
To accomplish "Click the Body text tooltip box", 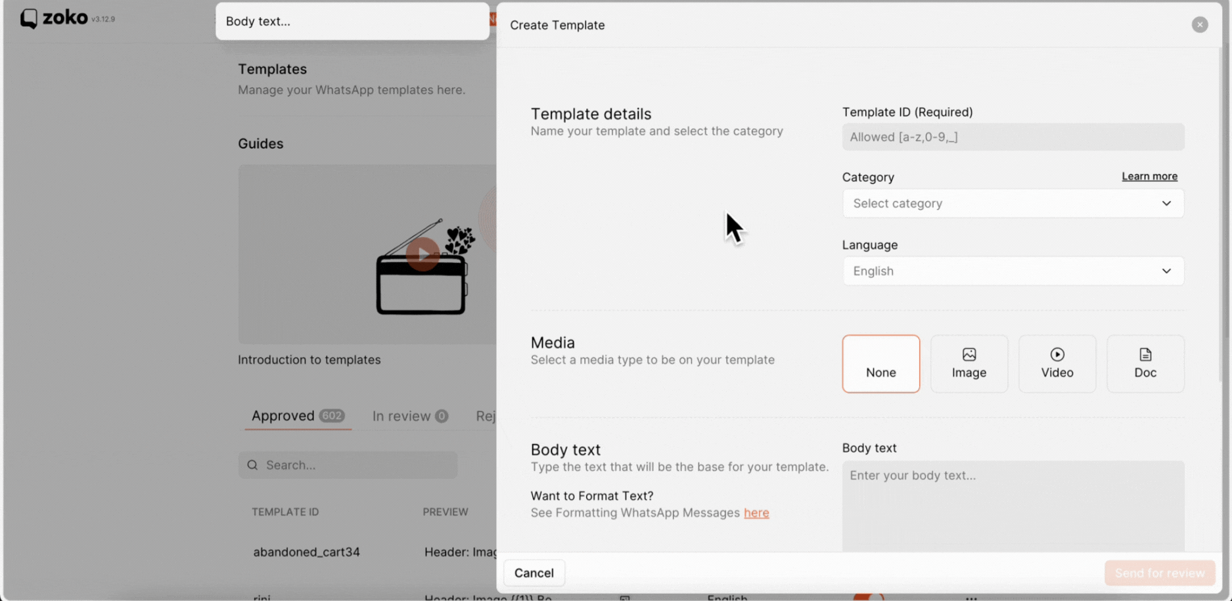I will click(x=352, y=21).
